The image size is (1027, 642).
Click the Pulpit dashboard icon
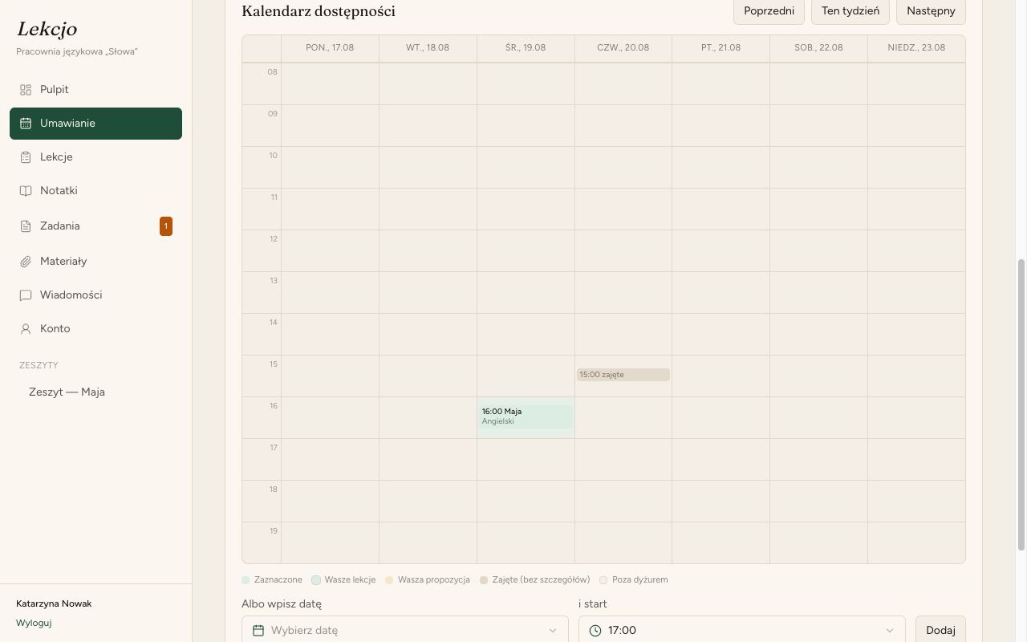[x=26, y=90]
